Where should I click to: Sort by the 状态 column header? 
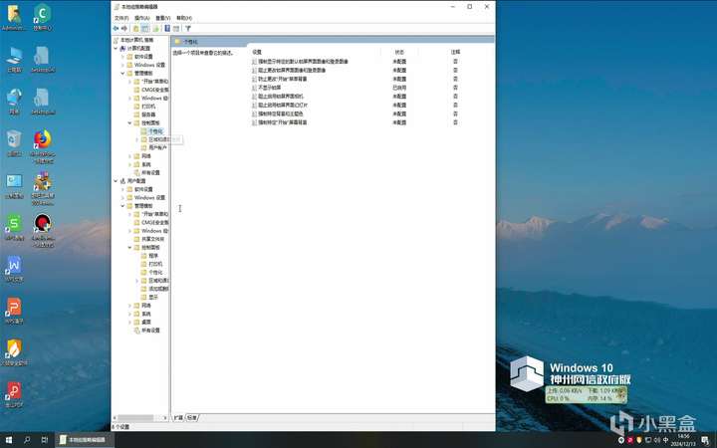tap(399, 52)
